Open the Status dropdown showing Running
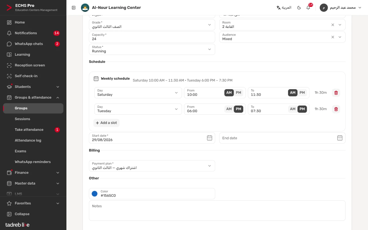This screenshot has height=230, width=368. tap(152, 49)
